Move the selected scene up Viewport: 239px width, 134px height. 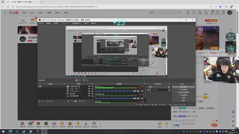click(x=48, y=101)
